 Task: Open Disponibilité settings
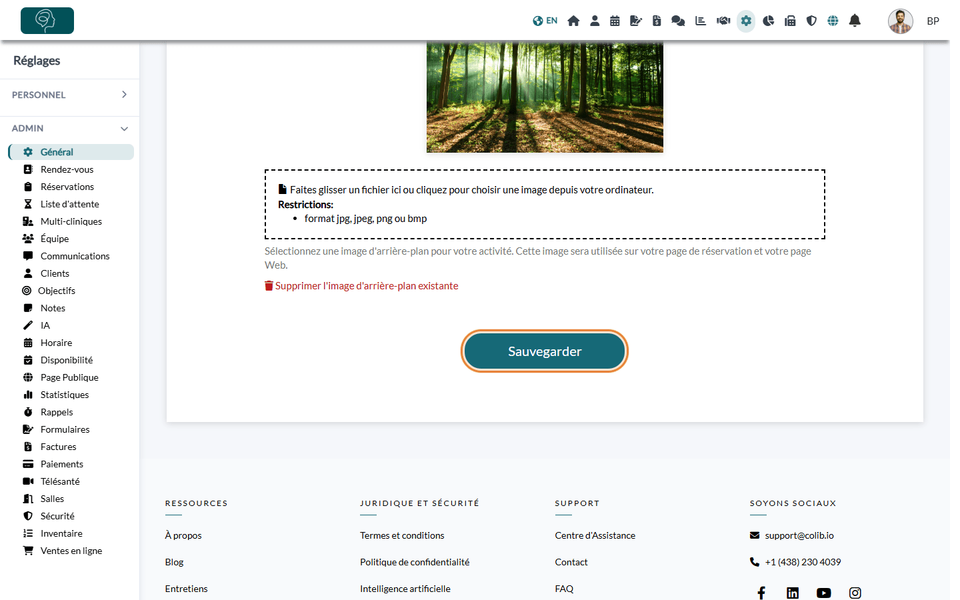[67, 360]
